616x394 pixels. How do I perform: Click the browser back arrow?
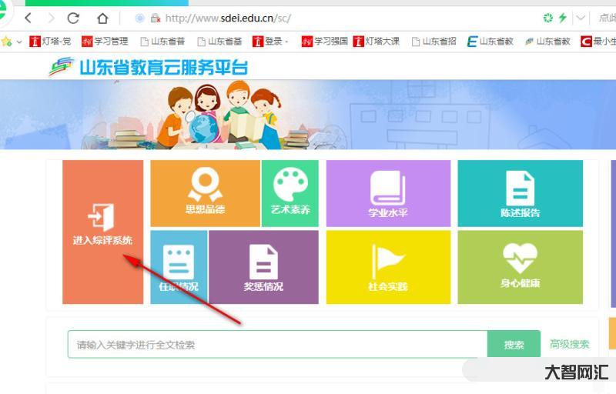(28, 18)
